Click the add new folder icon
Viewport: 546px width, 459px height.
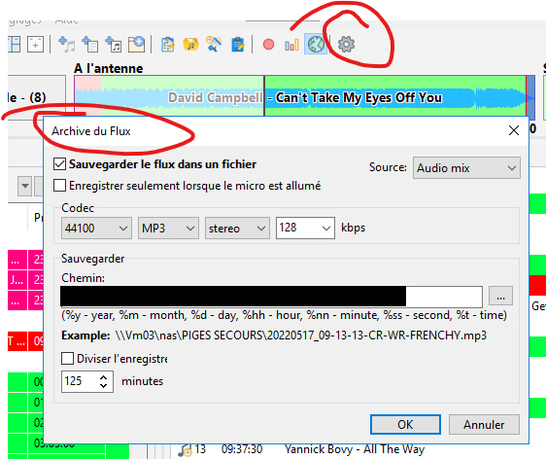tap(136, 45)
